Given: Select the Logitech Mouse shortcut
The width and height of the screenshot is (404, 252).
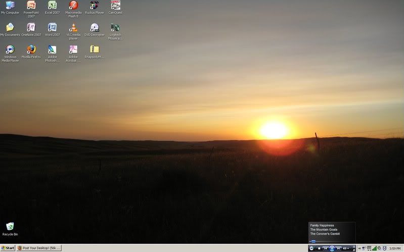Looking at the screenshot, I should pyautogui.click(x=115, y=31).
